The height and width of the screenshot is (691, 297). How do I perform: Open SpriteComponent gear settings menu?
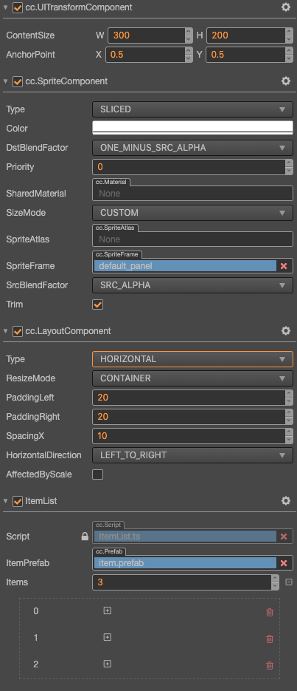[286, 81]
